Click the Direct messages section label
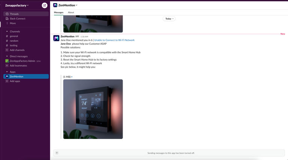This screenshot has width=288, height=160. point(19,56)
